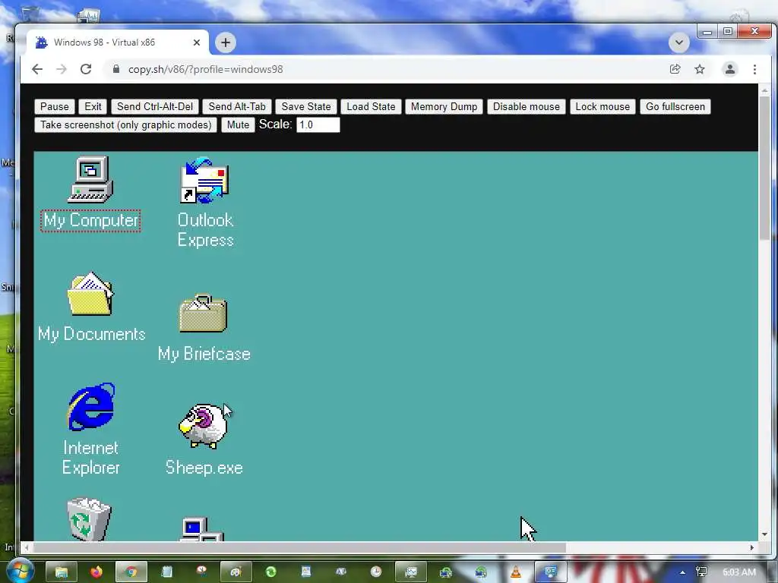The width and height of the screenshot is (778, 583).
Task: Click Go fullscreen button
Action: (x=675, y=106)
